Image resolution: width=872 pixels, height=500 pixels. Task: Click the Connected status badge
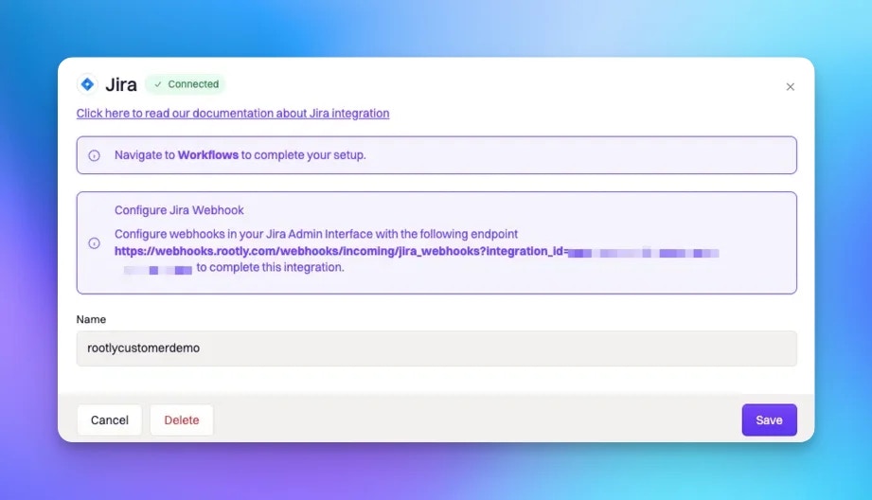point(186,84)
